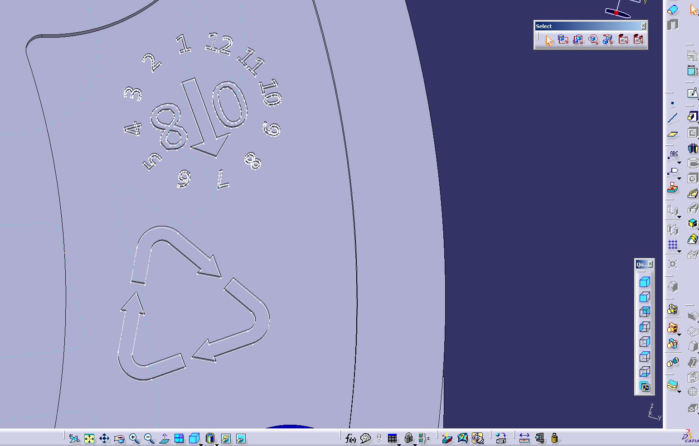Click the Pad tool icon
This screenshot has height=446, width=699.
[x=693, y=117]
